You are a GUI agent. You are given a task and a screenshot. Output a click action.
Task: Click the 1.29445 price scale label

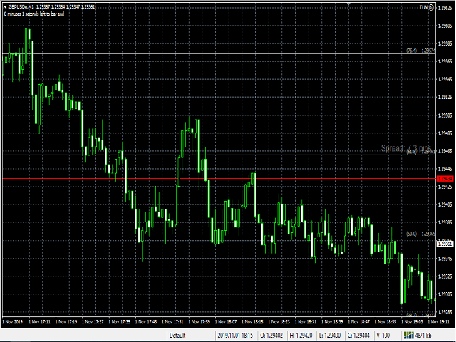tap(445, 169)
